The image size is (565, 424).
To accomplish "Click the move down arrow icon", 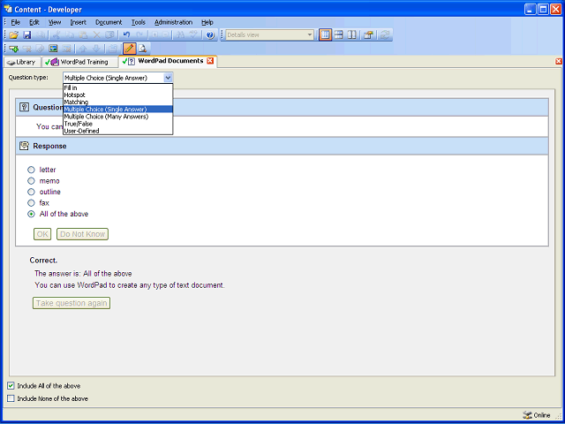I will (96, 49).
